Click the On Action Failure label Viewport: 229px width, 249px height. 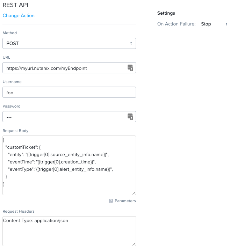[176, 24]
